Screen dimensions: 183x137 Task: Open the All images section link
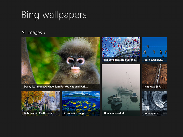point(33,33)
